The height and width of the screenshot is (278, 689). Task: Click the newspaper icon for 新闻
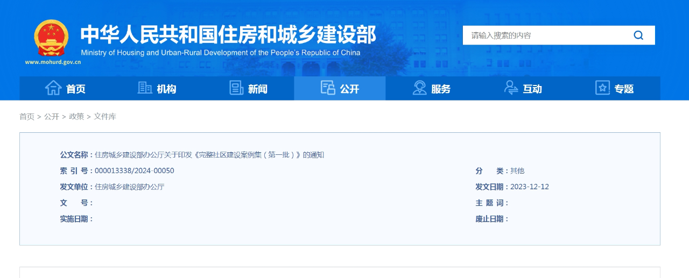[x=236, y=88]
